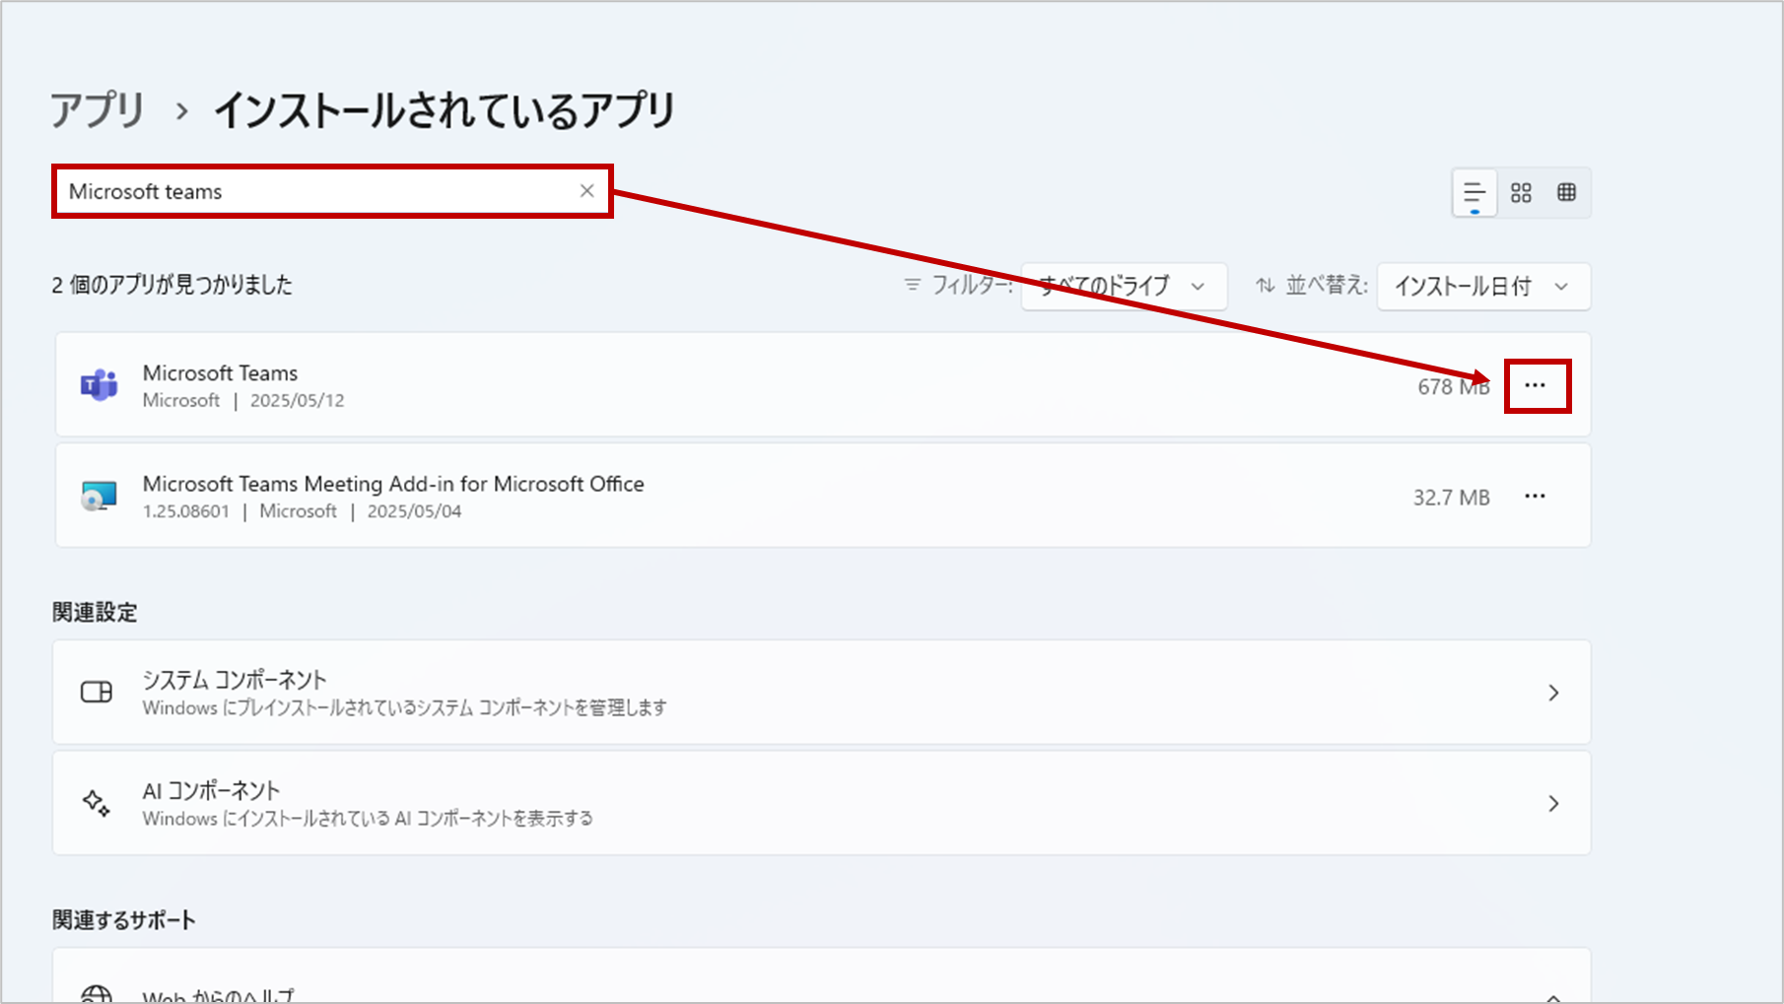Clear the search box with the X

point(587,190)
